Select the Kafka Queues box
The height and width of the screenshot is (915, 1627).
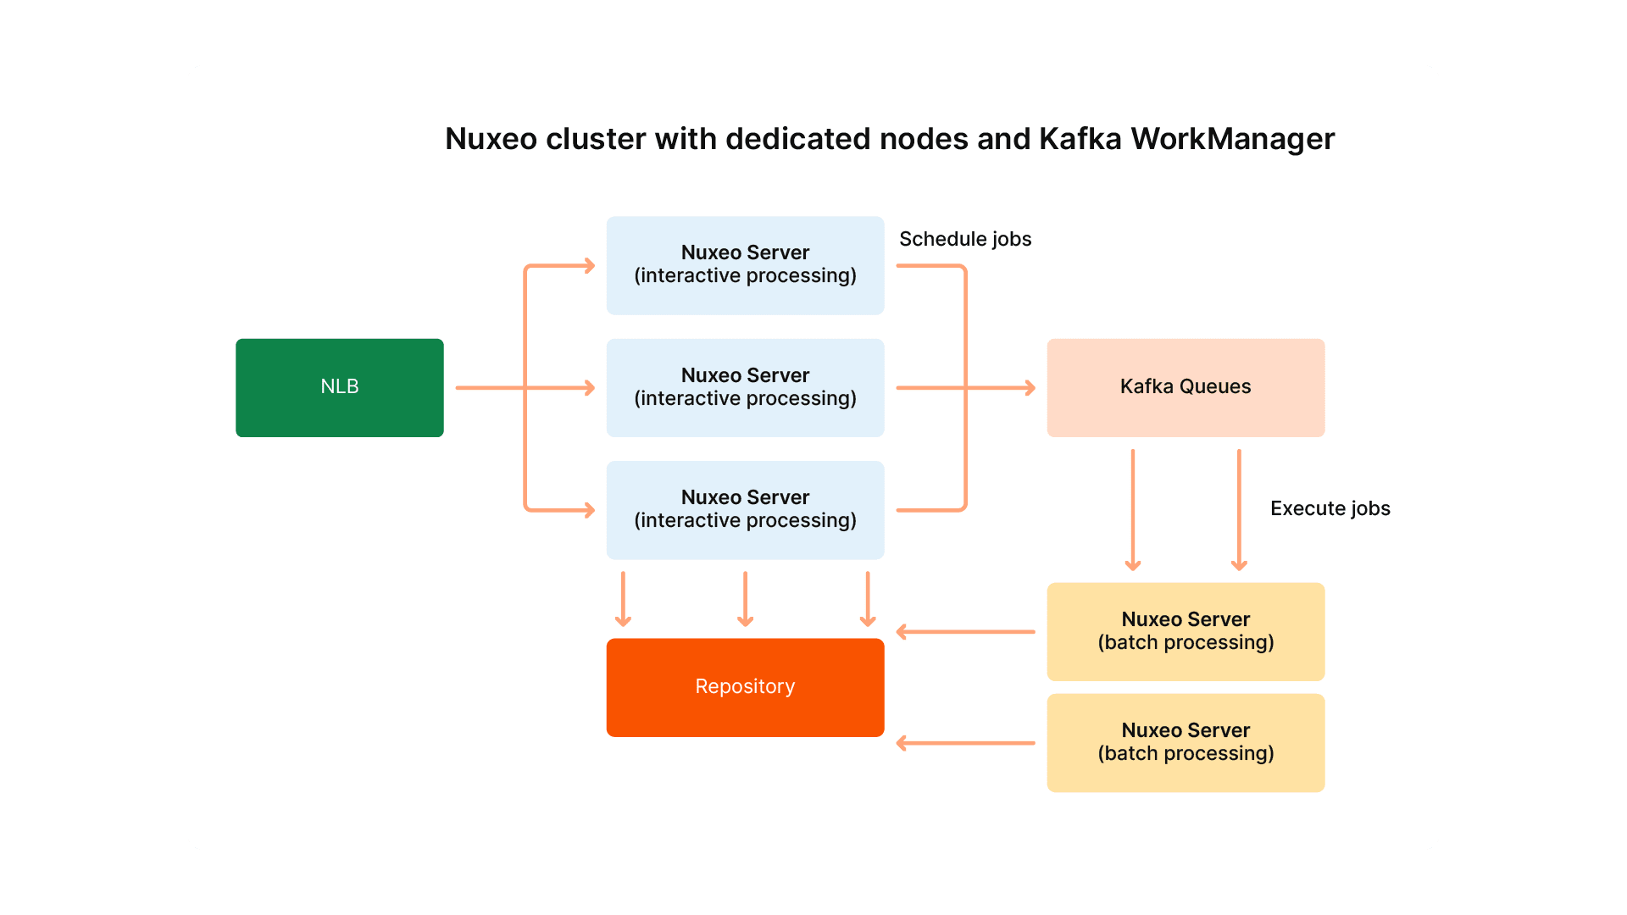[1186, 388]
